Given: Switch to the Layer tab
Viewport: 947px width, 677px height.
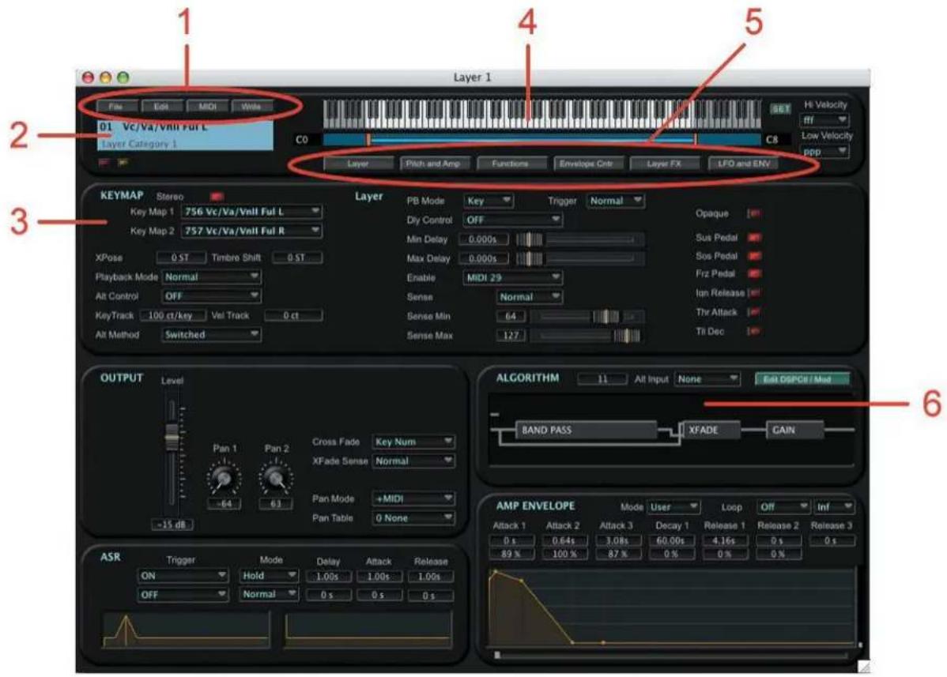Looking at the screenshot, I should 357,164.
